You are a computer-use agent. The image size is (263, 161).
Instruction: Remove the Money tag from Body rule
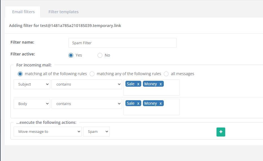[x=161, y=103]
